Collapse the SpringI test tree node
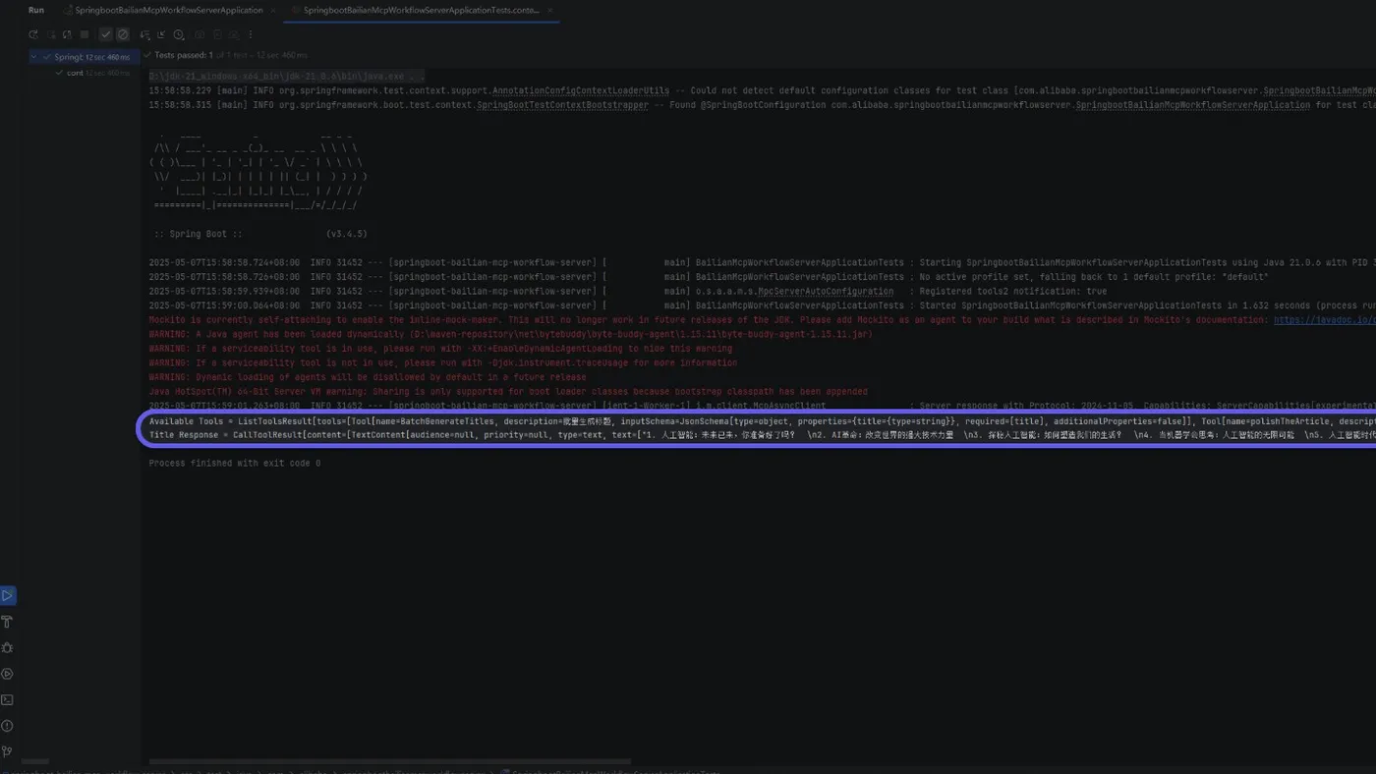 click(x=33, y=57)
